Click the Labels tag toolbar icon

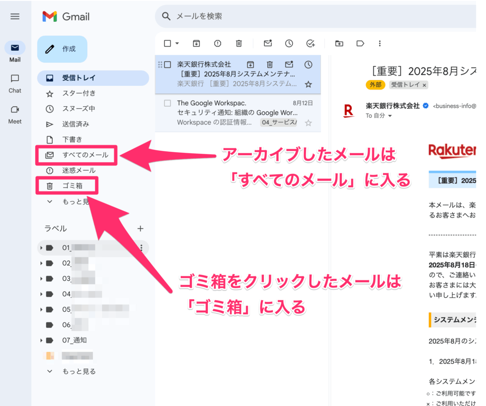[360, 43]
